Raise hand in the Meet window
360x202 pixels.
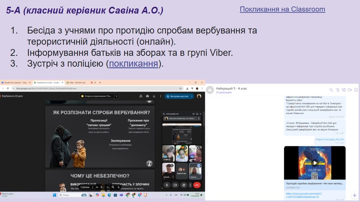tap(184, 185)
